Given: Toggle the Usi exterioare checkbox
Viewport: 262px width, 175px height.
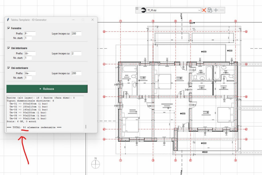Looking at the screenshot, I should [x=9, y=68].
